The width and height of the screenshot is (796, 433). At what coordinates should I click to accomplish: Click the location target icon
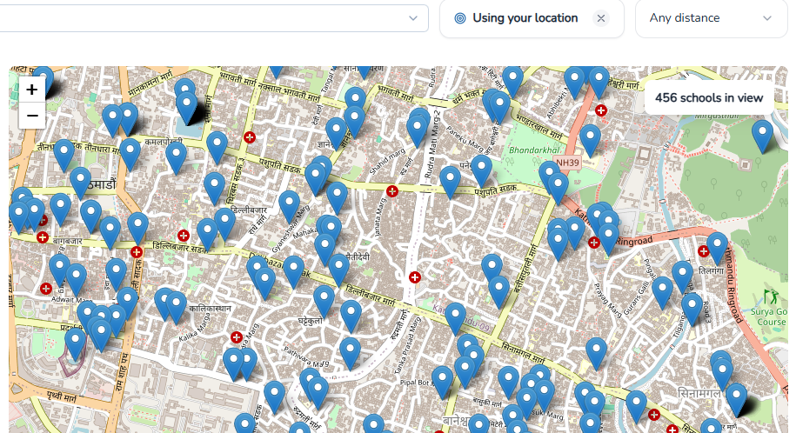(460, 18)
